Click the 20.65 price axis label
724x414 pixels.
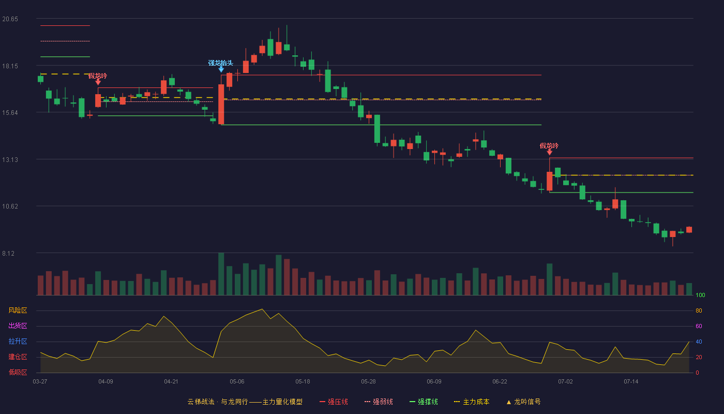point(10,19)
